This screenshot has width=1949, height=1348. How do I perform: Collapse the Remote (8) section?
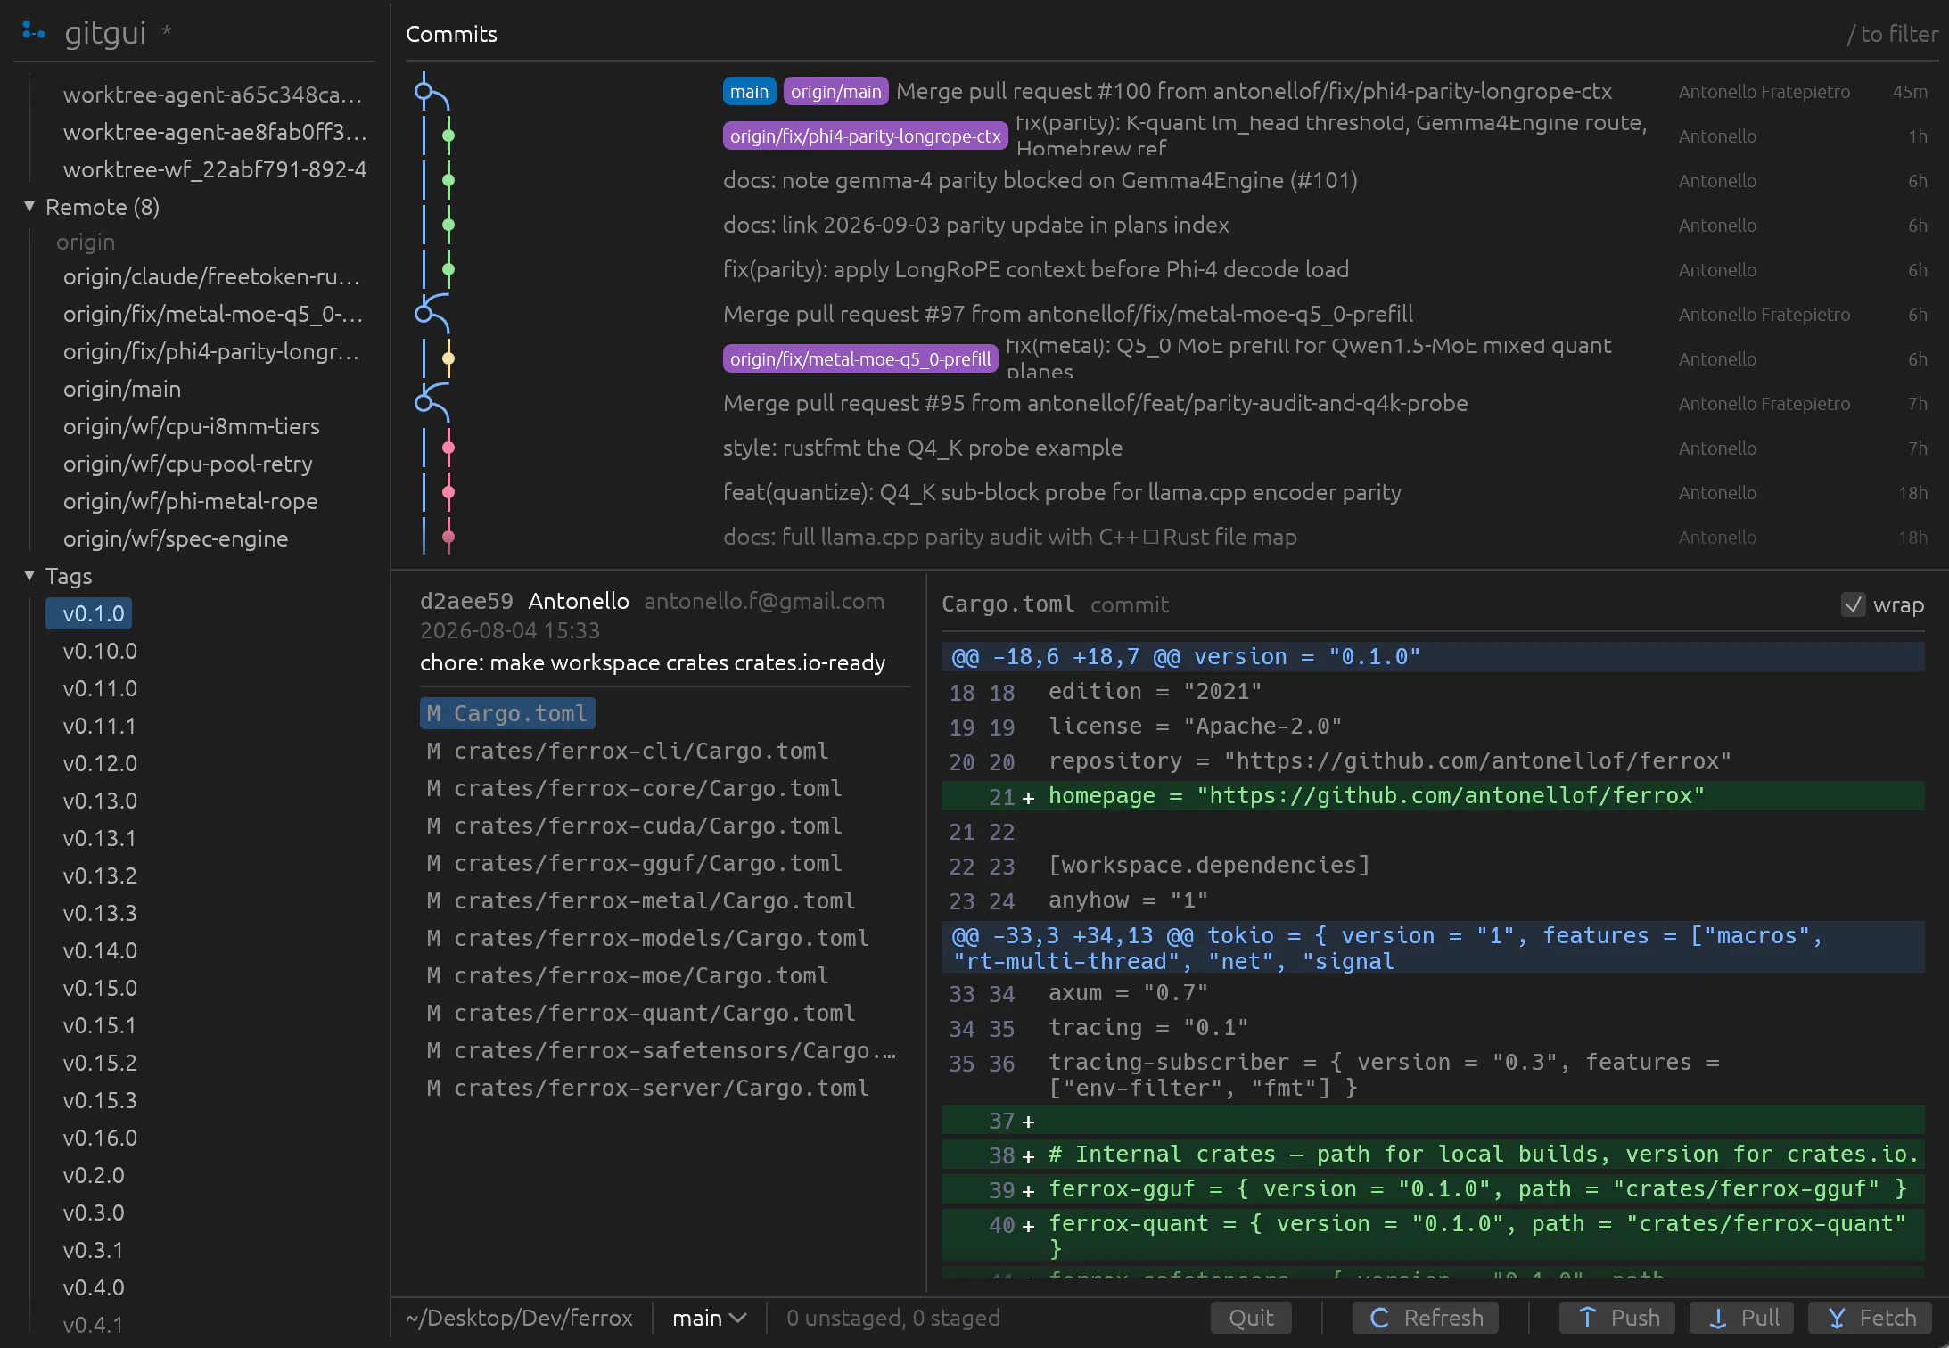pyautogui.click(x=29, y=207)
